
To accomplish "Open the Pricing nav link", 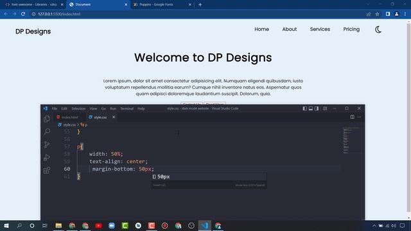I will coord(351,29).
